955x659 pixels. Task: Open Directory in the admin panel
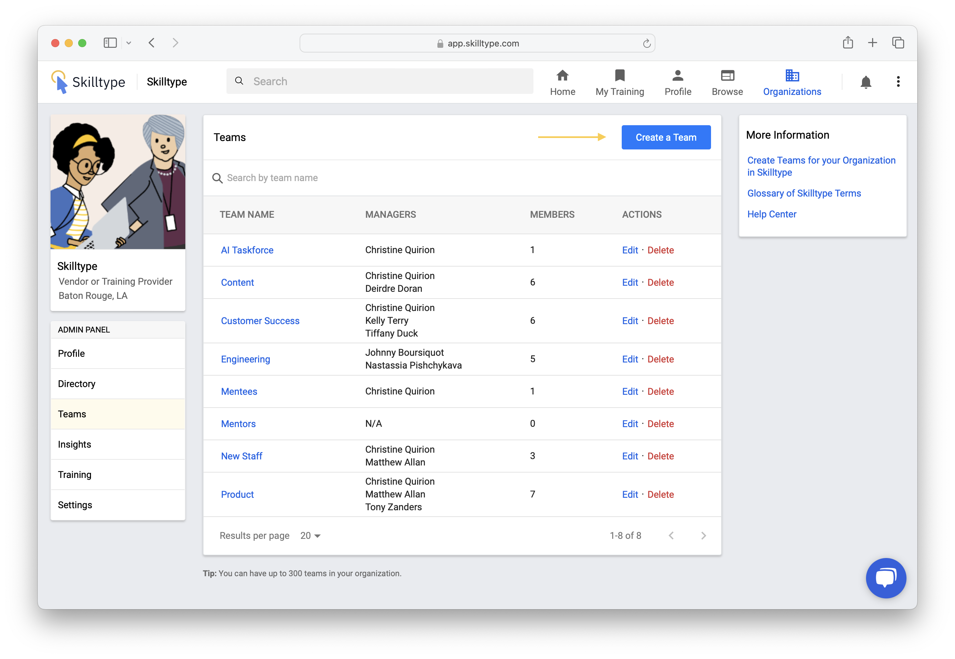point(76,384)
